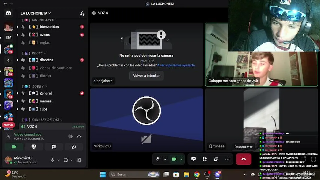Go back using title bar arrow
Screen dimensions: 320x180
pos(6,4)
